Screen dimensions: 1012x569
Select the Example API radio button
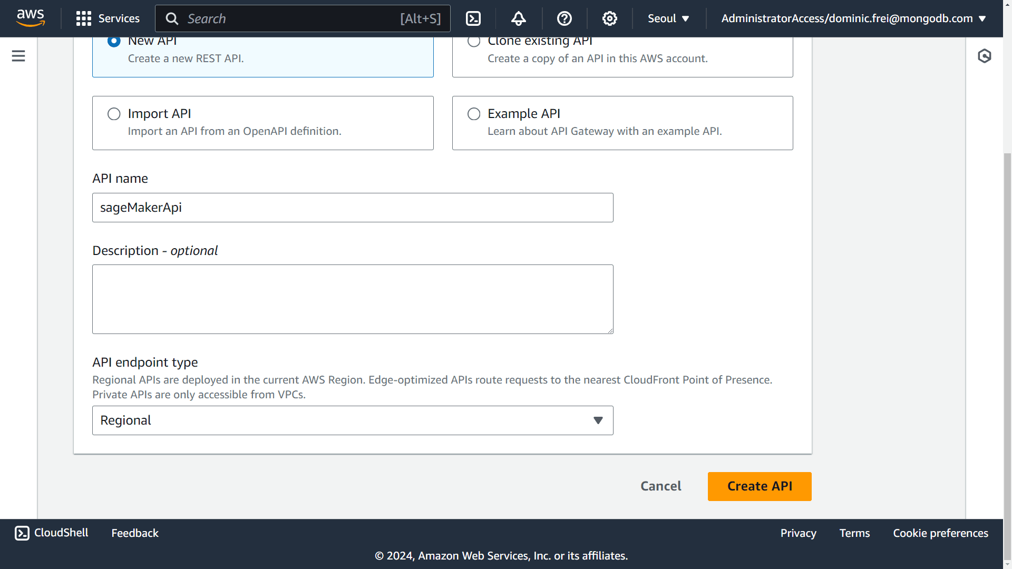[473, 113]
